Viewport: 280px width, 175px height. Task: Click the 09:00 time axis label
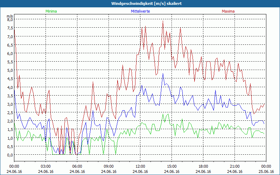(108, 166)
